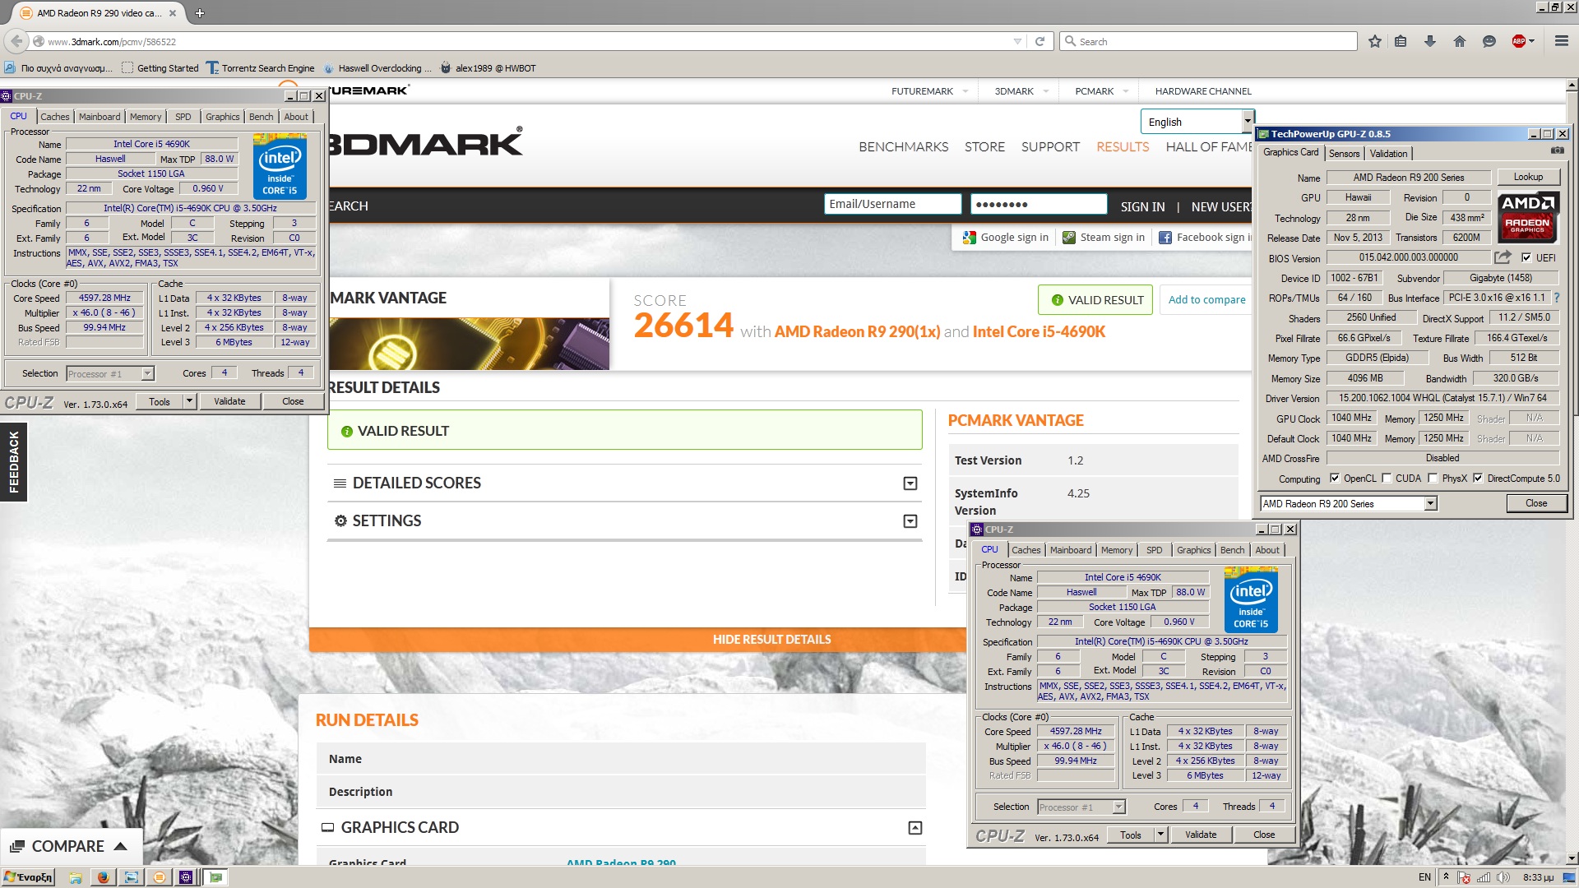Open the file explorer folder icon in taskbar
This screenshot has width=1579, height=888.
click(x=75, y=877)
